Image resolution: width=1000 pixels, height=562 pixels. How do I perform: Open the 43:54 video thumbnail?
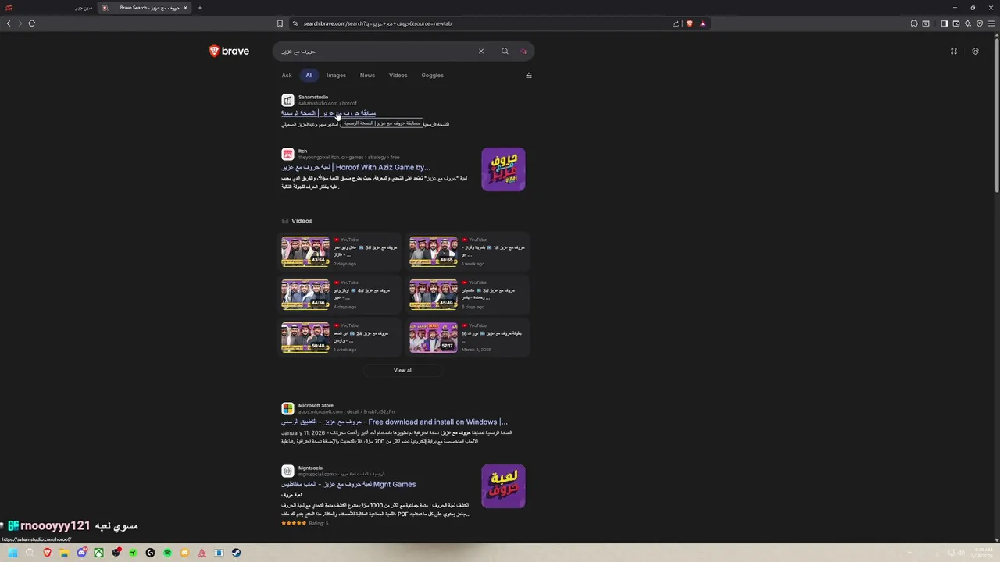click(x=305, y=251)
